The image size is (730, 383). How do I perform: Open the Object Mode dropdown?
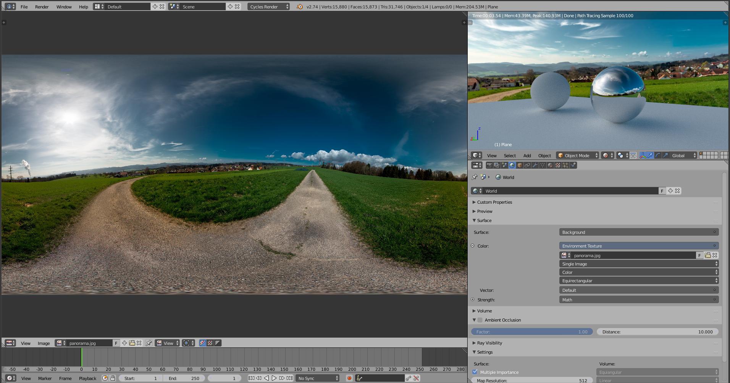577,155
